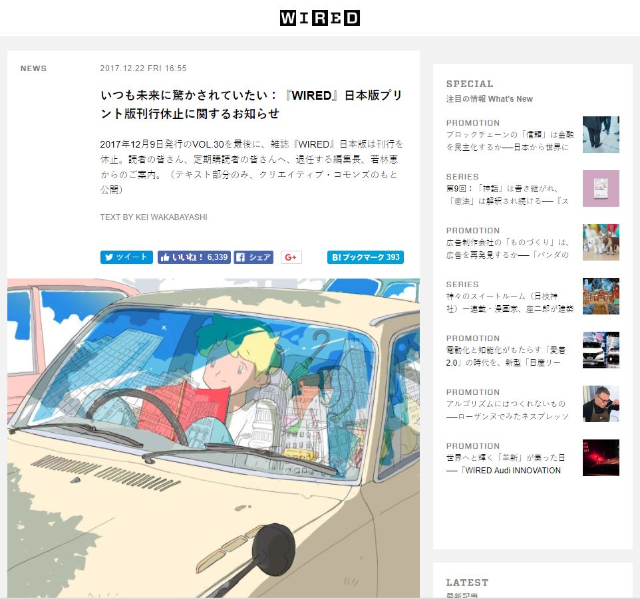
Task: Click the shrine illustration series thumbnail
Action: click(601, 296)
